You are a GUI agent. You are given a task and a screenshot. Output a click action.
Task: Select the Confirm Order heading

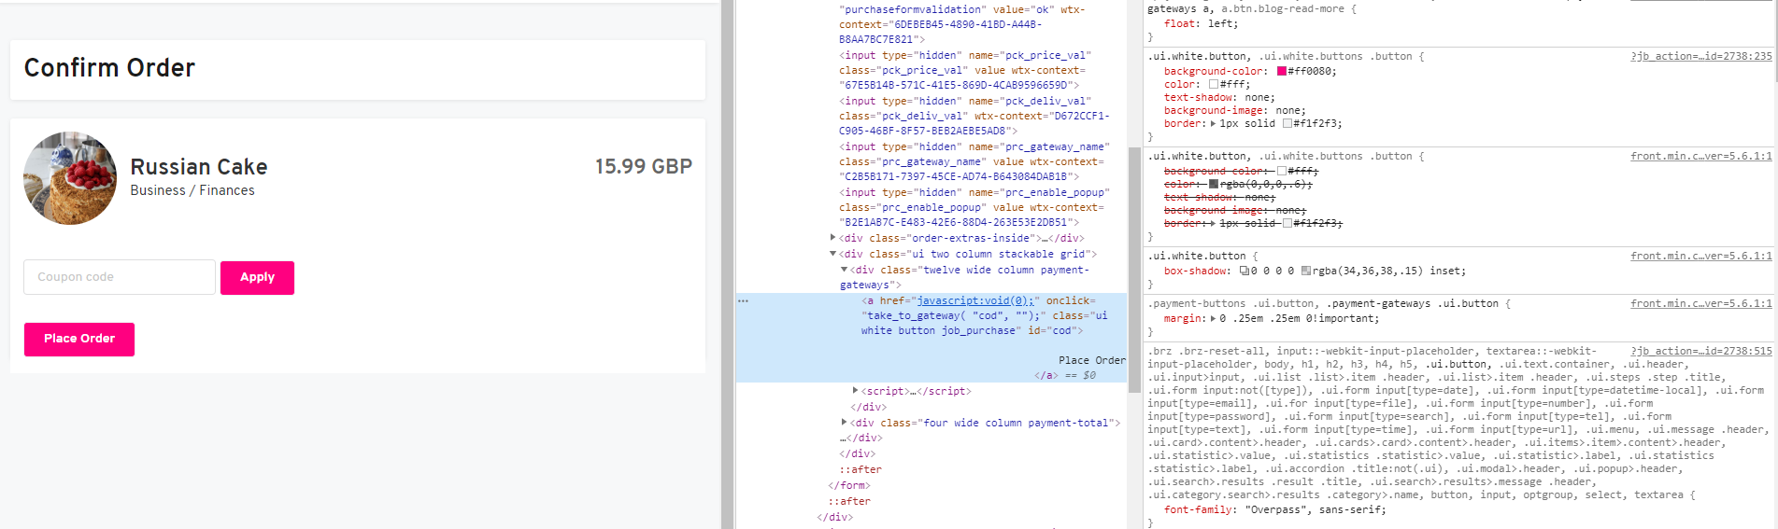coord(109,68)
